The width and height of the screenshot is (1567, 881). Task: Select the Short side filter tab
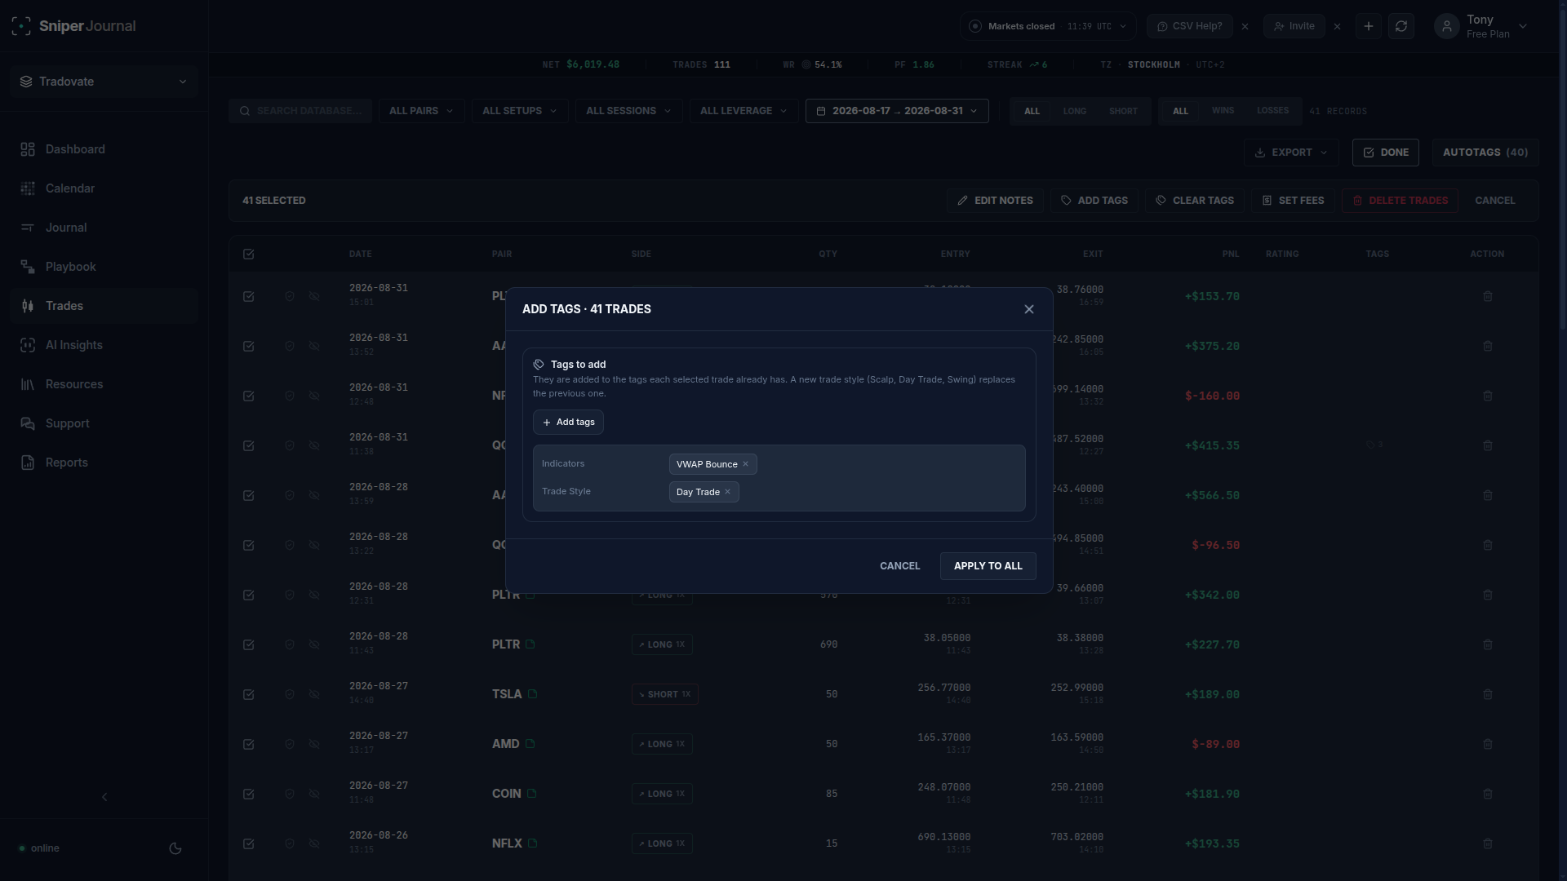click(1123, 111)
